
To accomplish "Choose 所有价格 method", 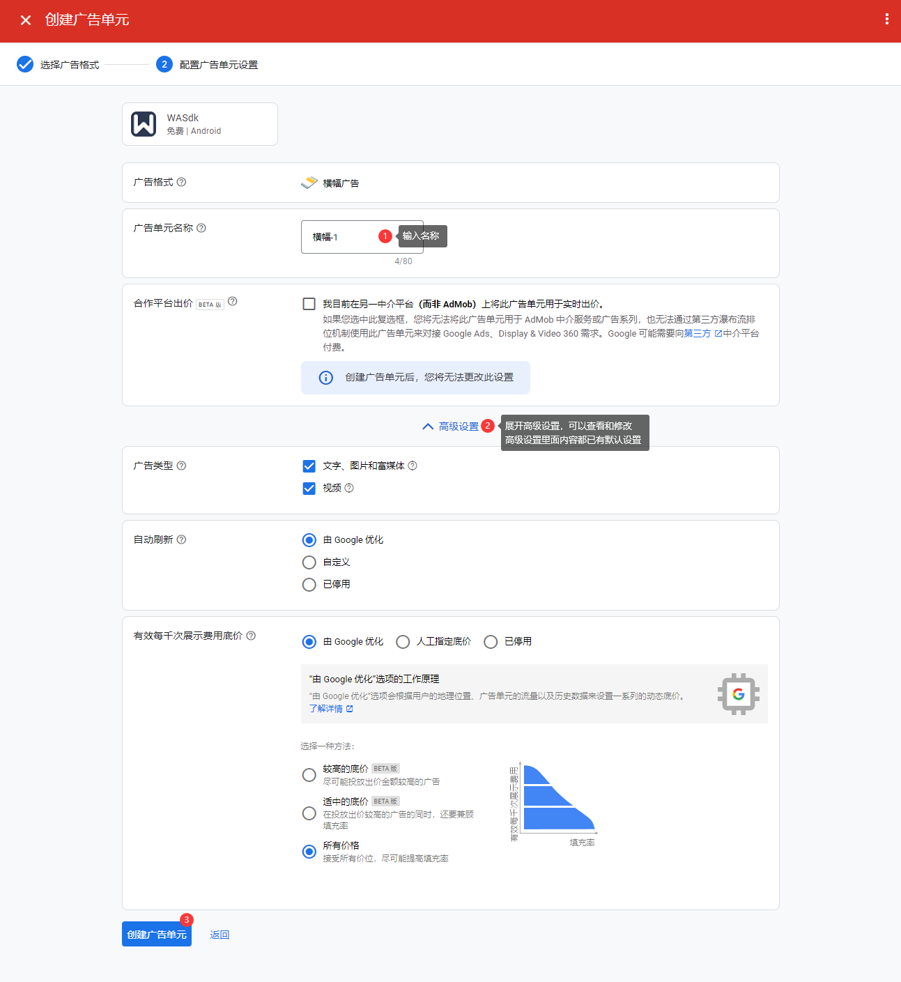I will pos(309,852).
